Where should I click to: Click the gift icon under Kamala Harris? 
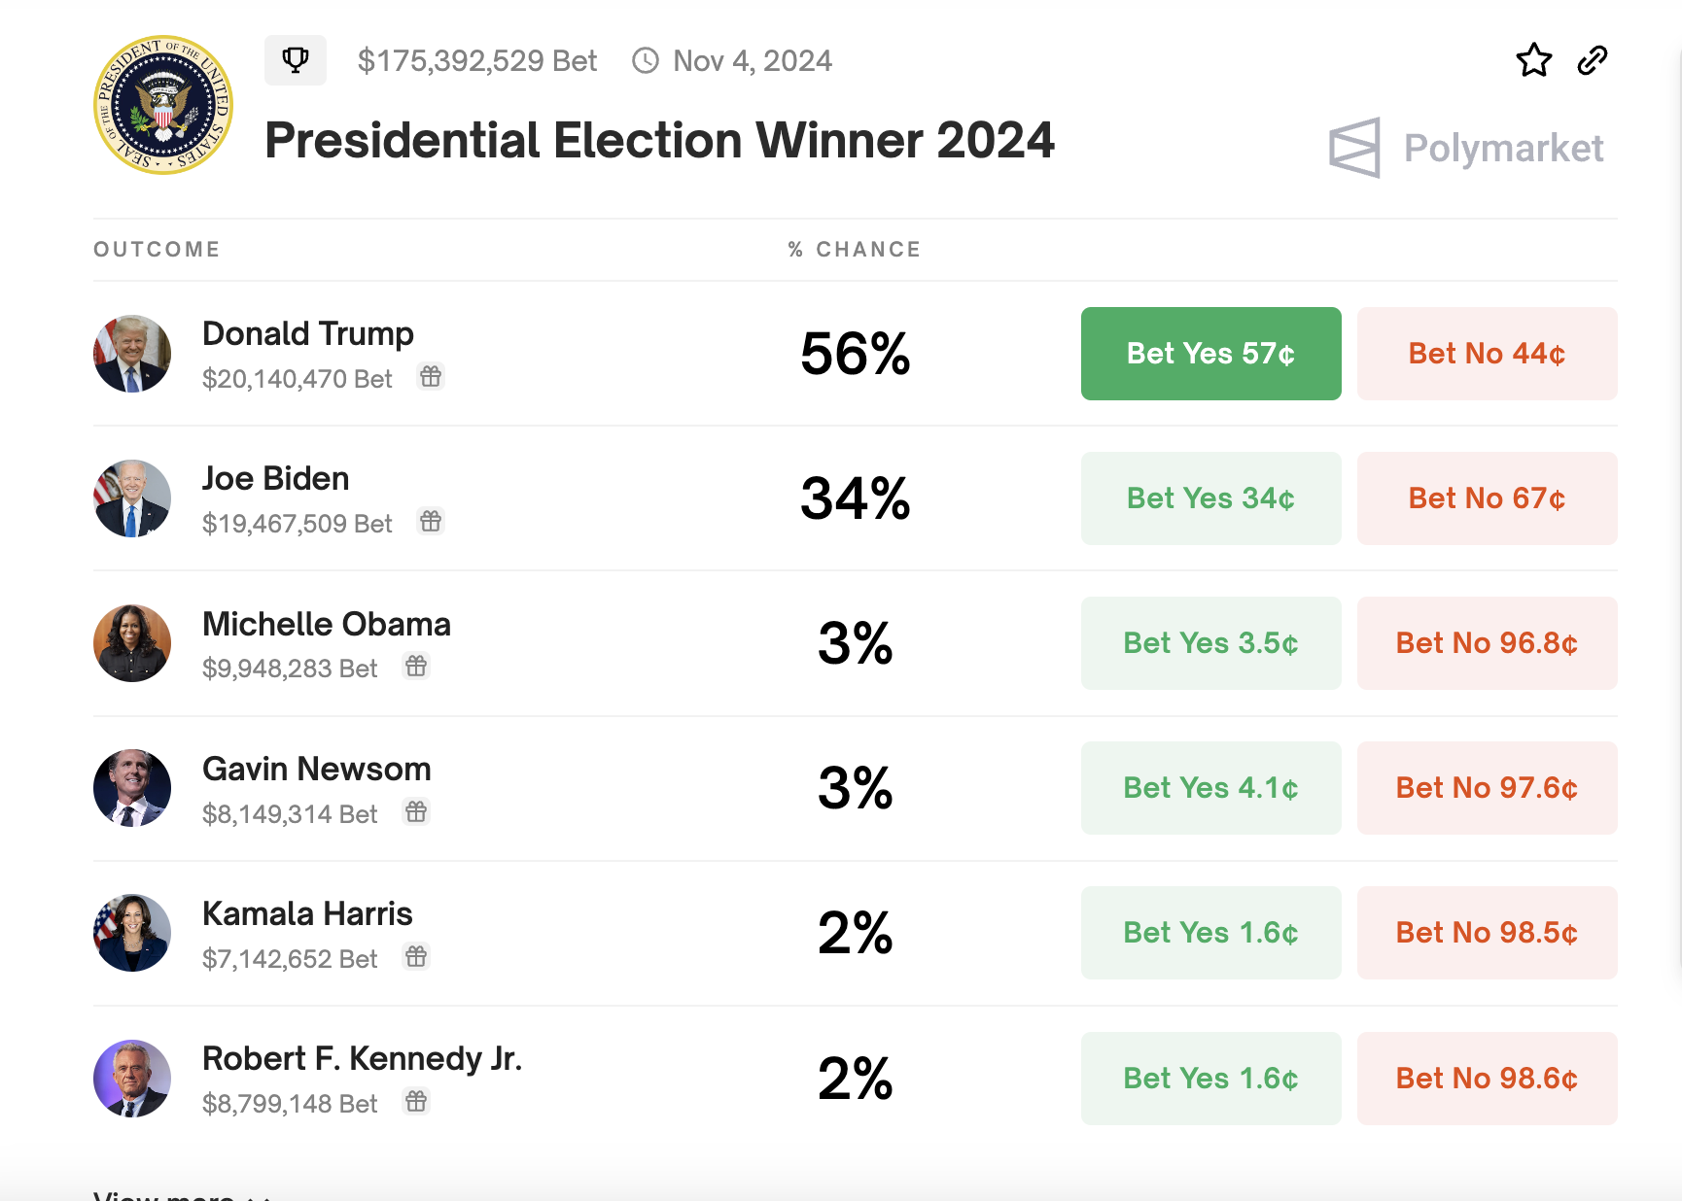[x=416, y=957]
